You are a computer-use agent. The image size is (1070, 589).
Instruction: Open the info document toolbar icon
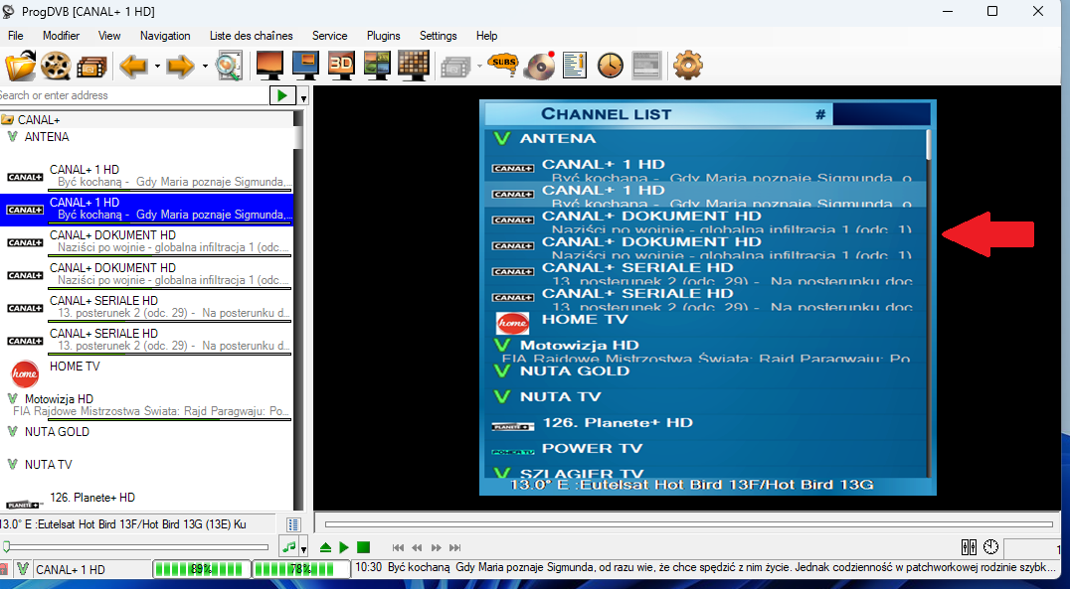pos(575,66)
